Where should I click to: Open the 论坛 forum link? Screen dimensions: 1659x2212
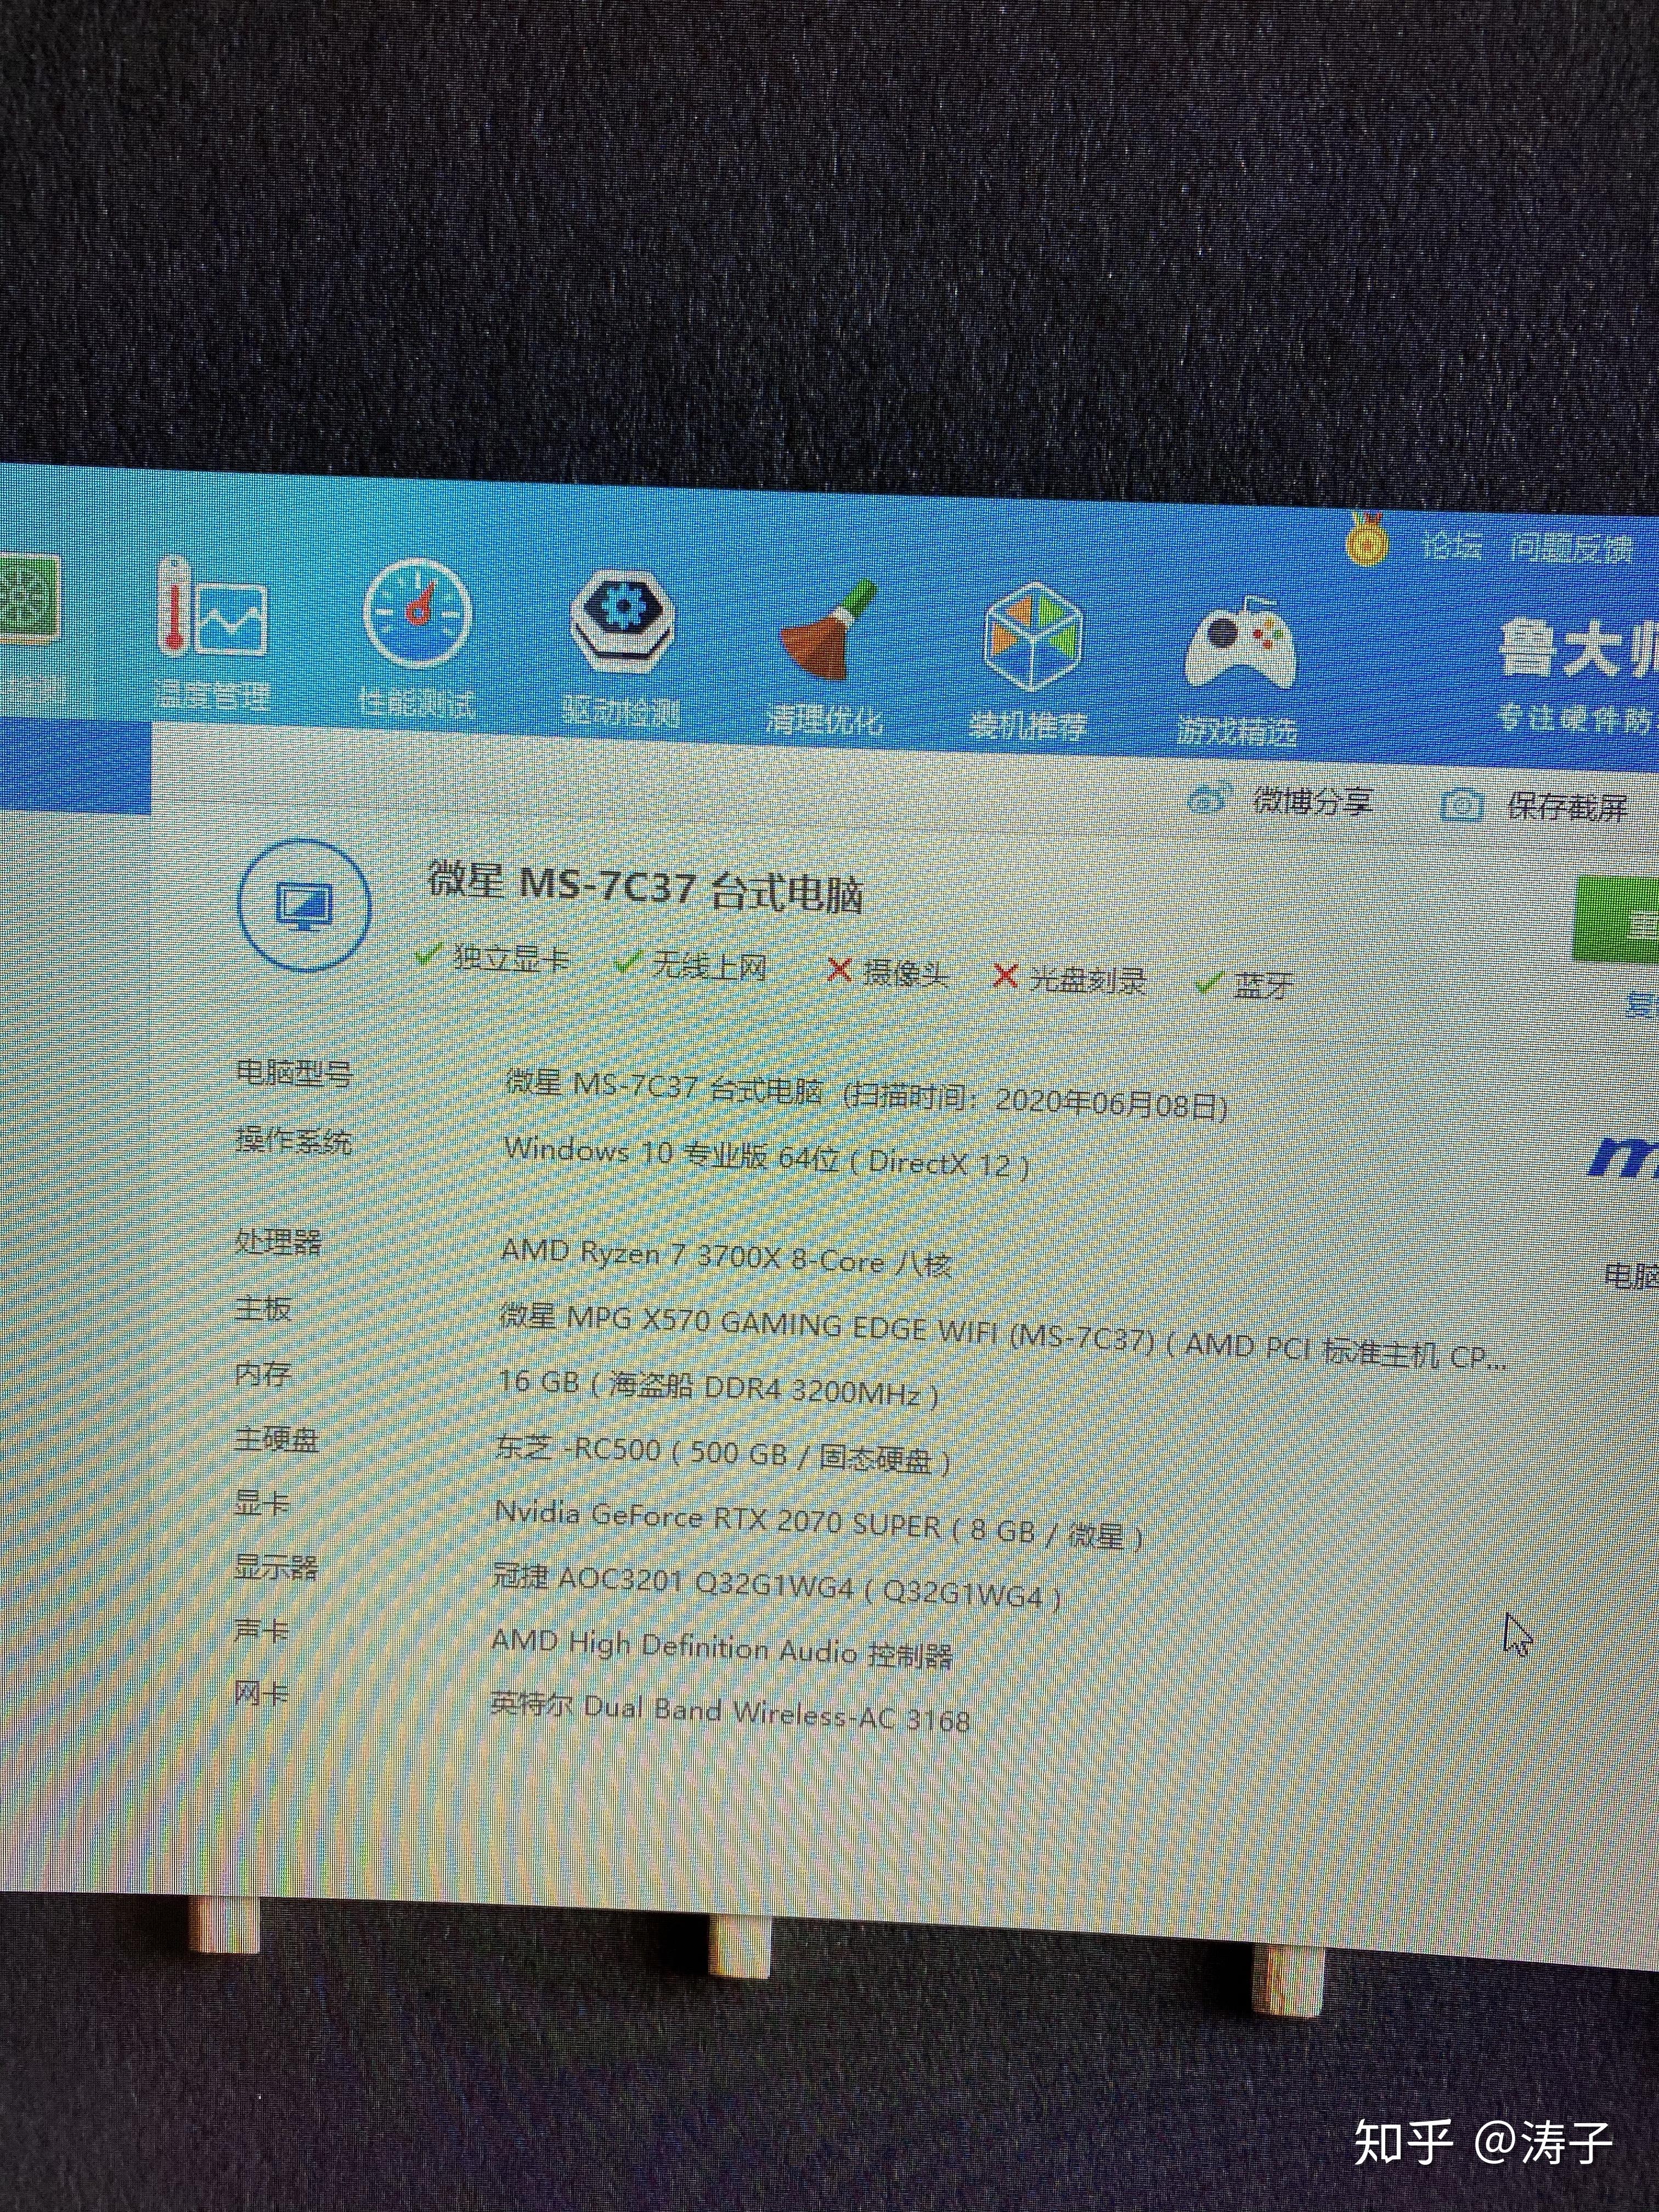click(1451, 546)
